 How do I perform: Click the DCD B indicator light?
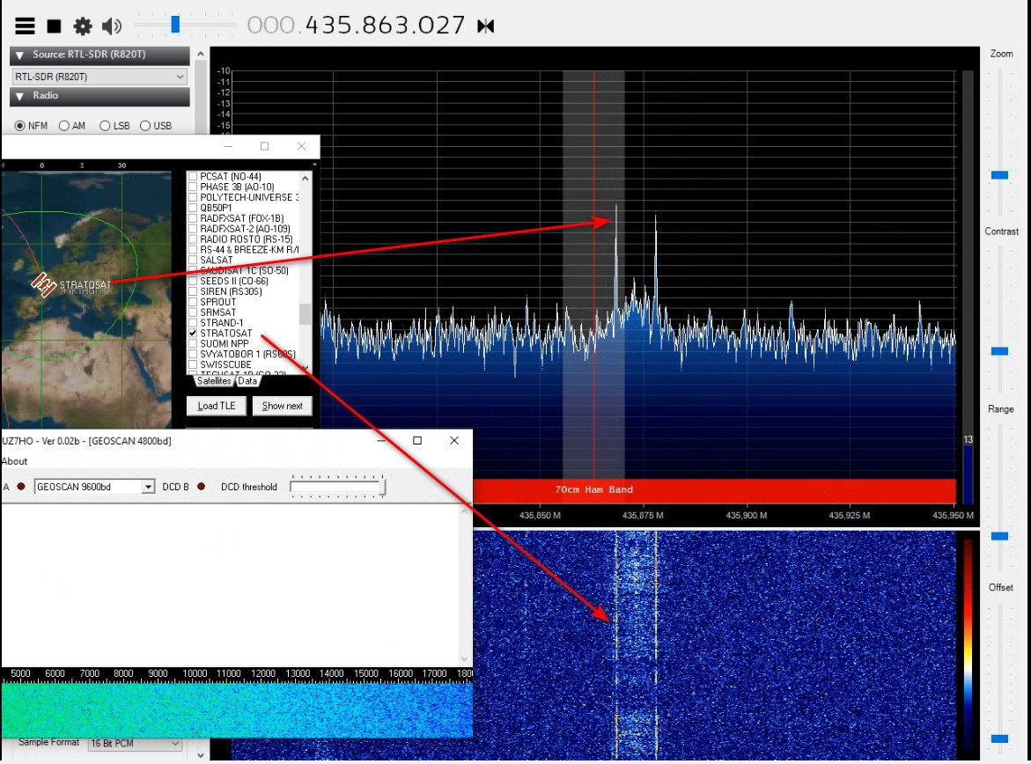pos(201,487)
